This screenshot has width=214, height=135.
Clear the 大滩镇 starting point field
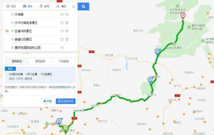click(62, 14)
